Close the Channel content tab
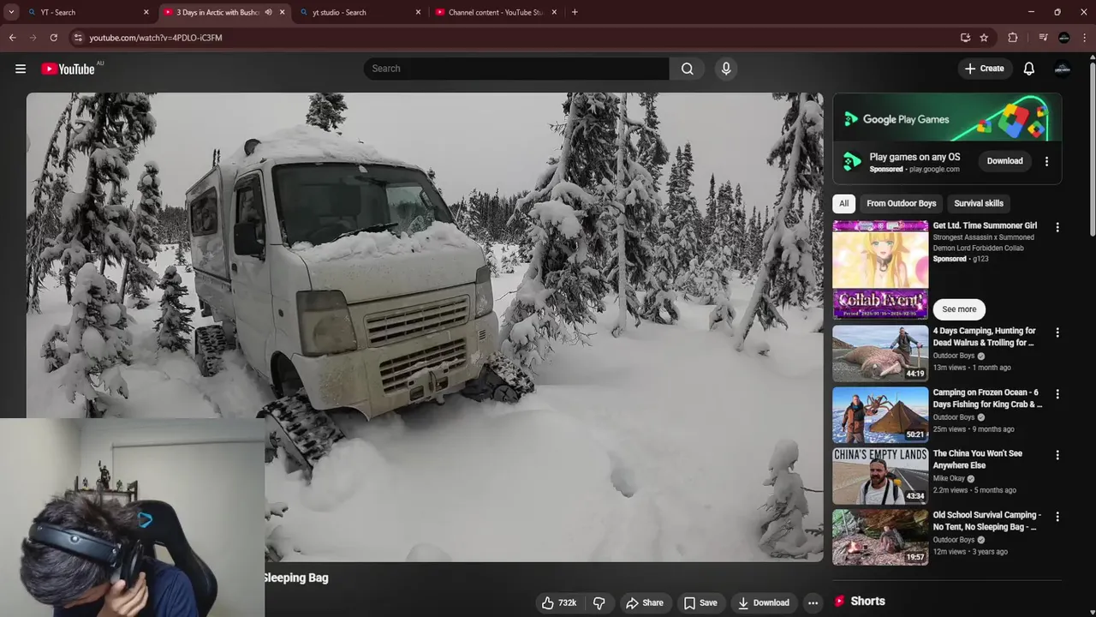This screenshot has width=1096, height=617. 554,12
